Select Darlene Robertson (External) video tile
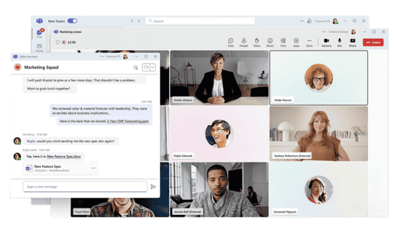Screen dimensions: 397x245 (318, 134)
